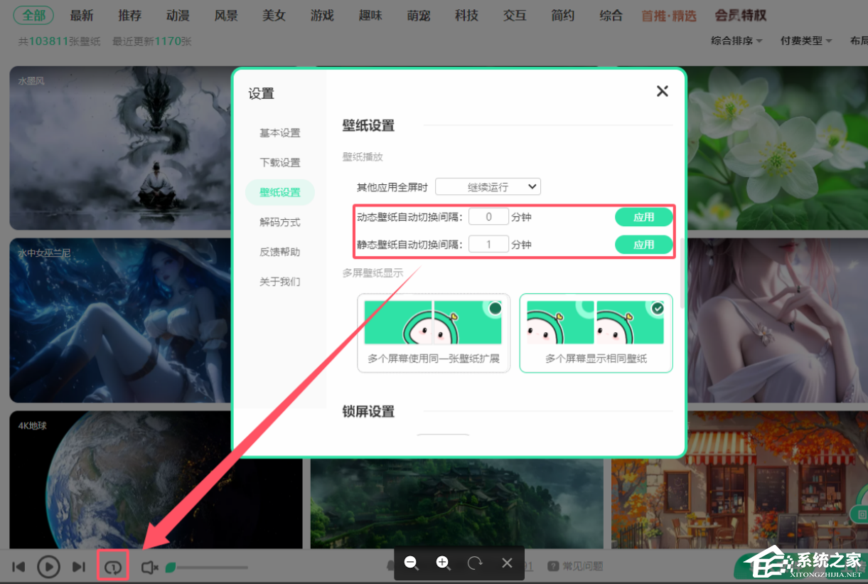Expand the 综合排序 sort dropdown

click(x=736, y=41)
